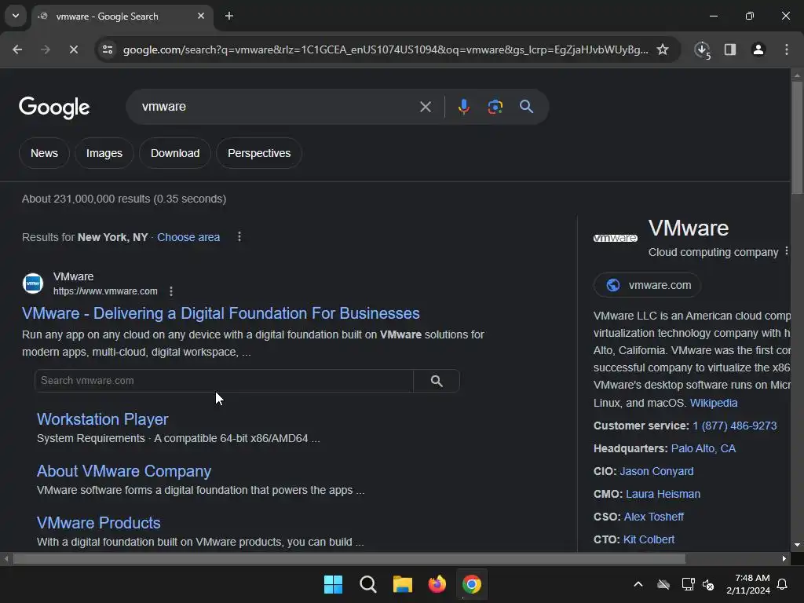The height and width of the screenshot is (603, 804).
Task: Open Windows taskbar search
Action: 367,584
